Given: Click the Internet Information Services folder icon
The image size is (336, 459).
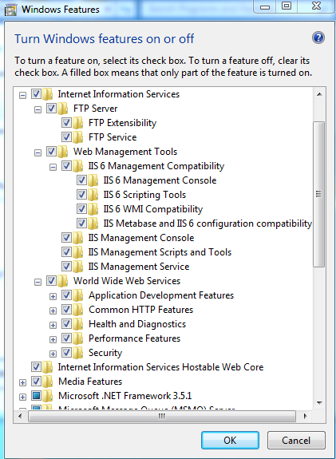Looking at the screenshot, I should 48,94.
